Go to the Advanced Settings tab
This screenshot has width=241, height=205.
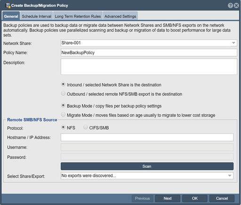(120, 16)
